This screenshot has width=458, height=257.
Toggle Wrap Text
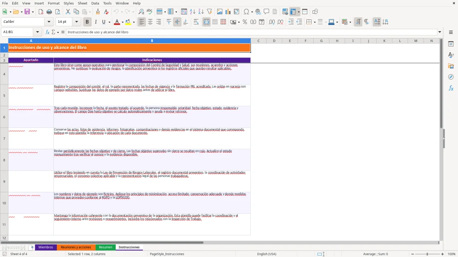[196, 22]
